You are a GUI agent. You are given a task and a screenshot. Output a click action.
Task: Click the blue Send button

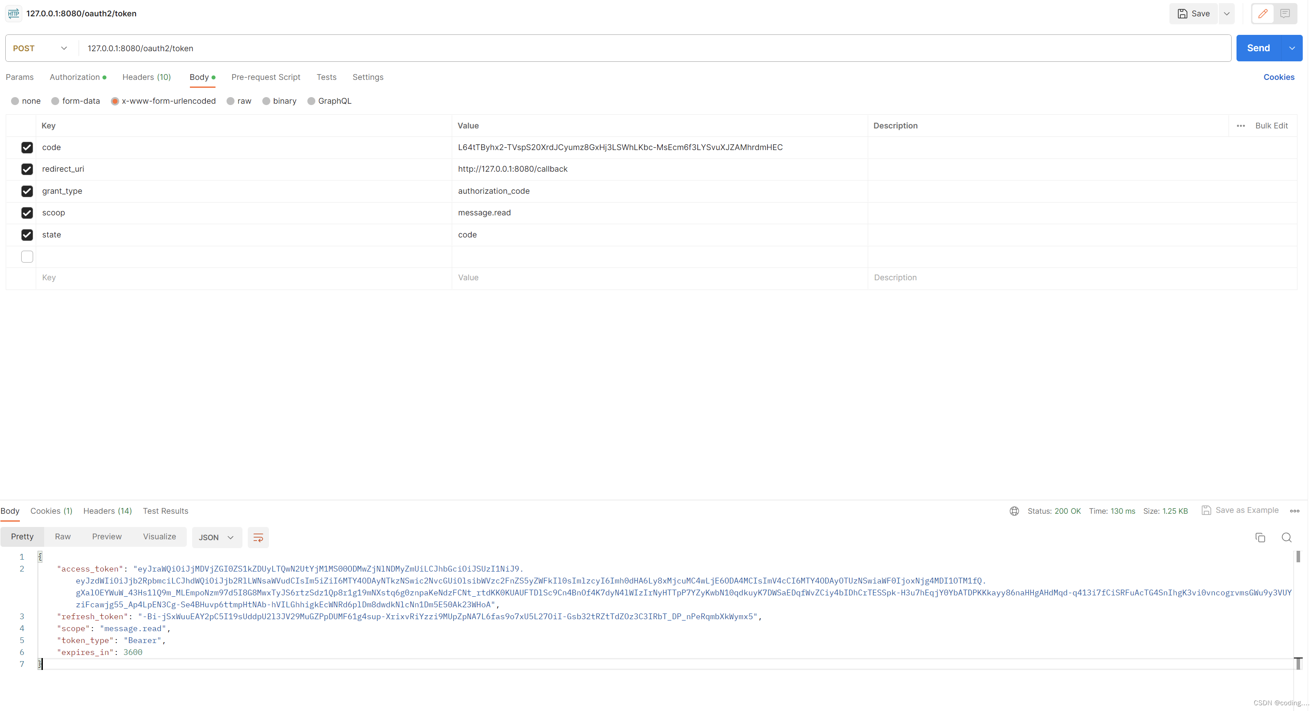click(1258, 49)
